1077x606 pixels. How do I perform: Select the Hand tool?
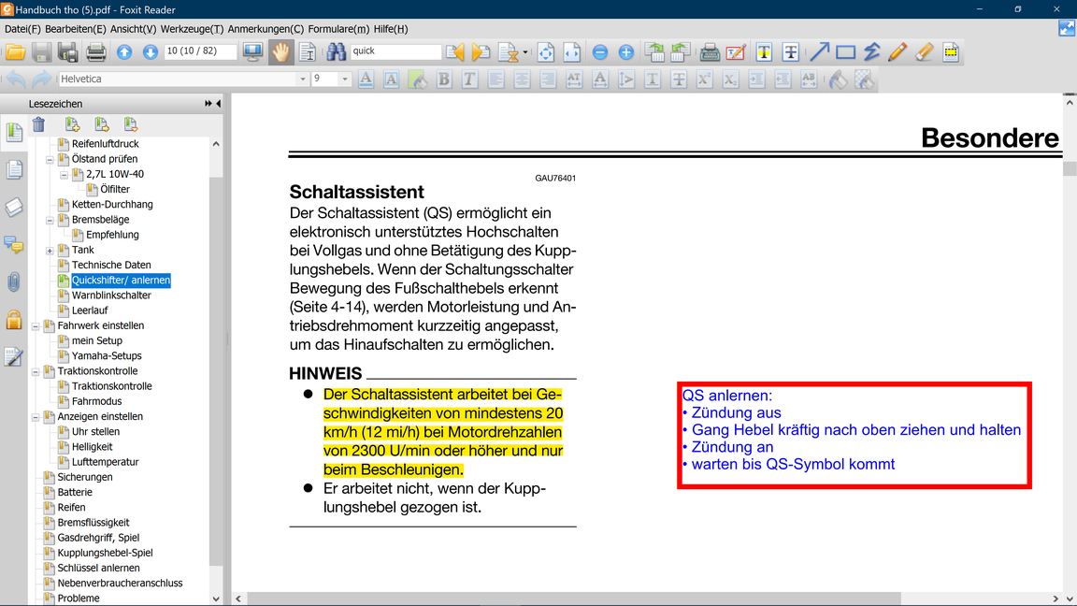pos(280,52)
